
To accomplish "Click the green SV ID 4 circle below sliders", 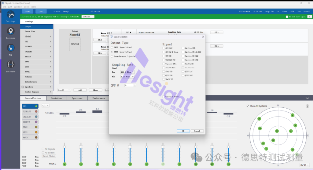I will (64, 164).
